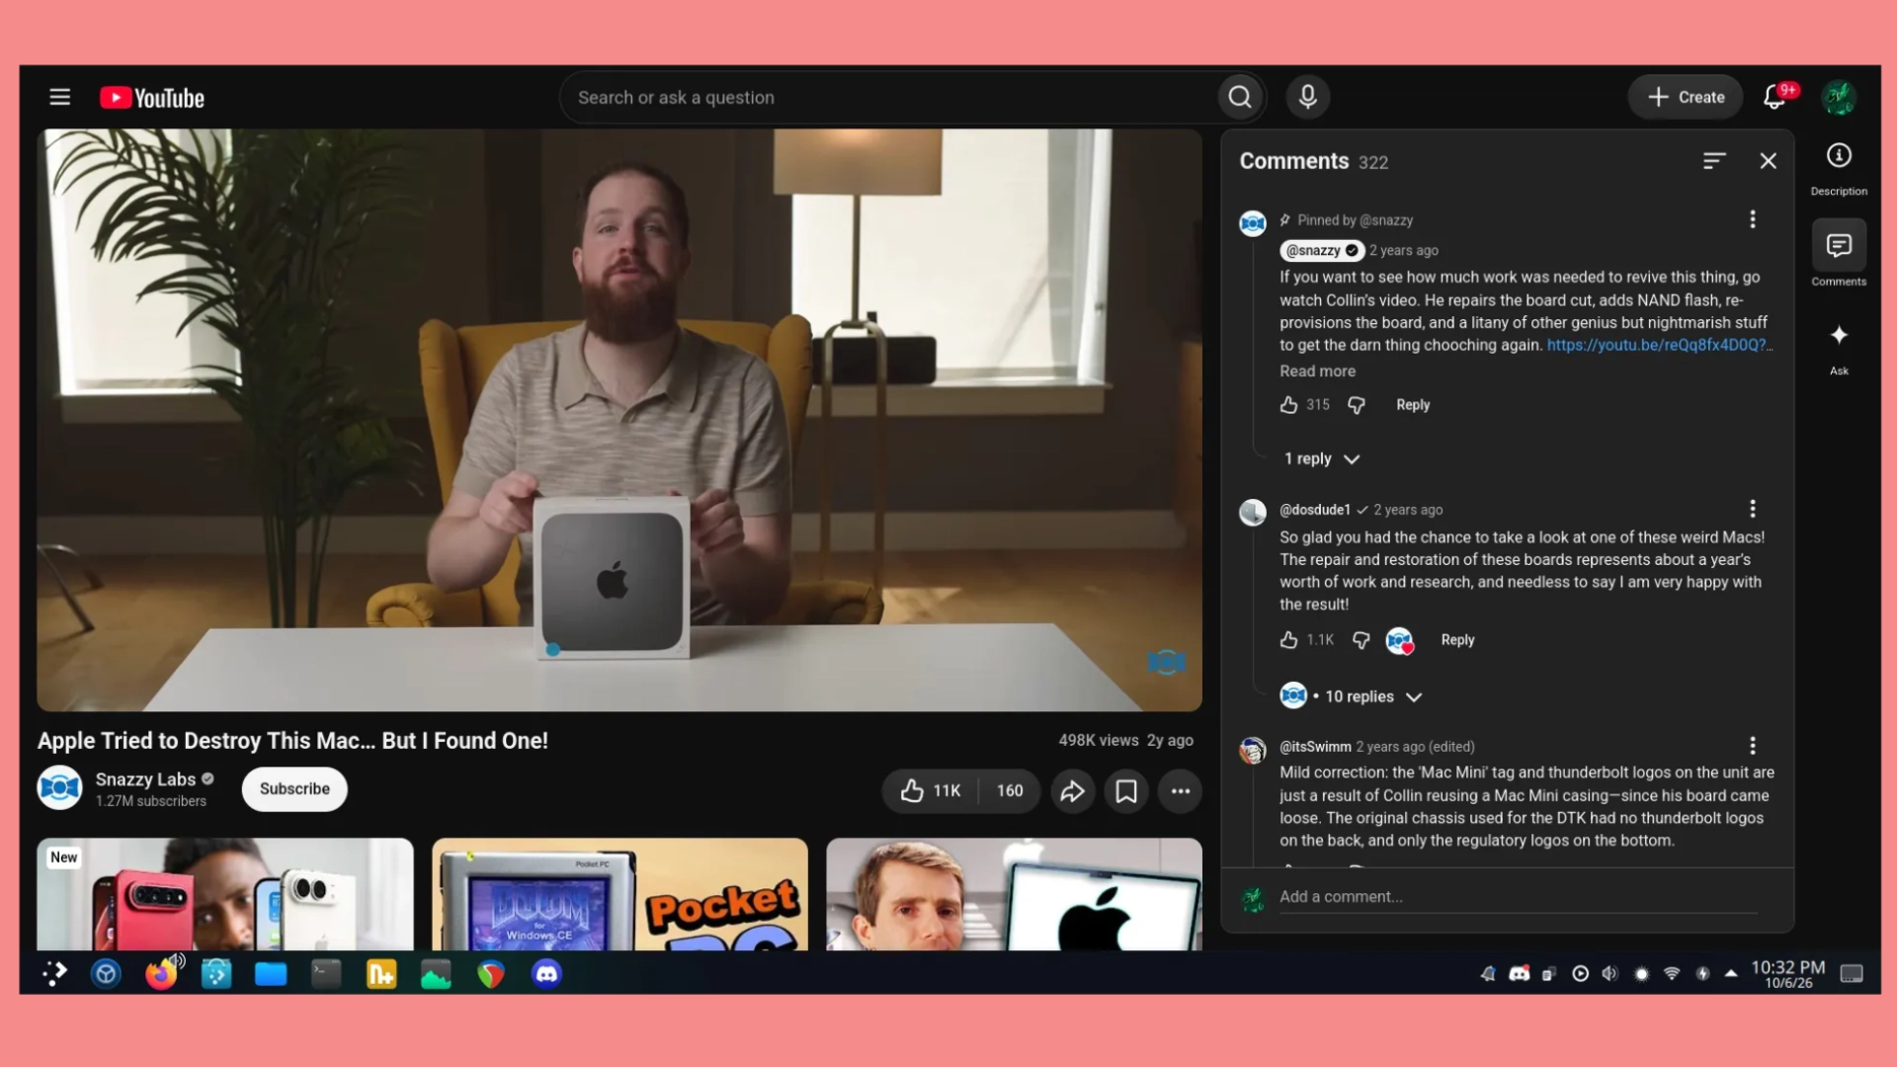Subscribe to Snazzy Labs

click(x=294, y=788)
